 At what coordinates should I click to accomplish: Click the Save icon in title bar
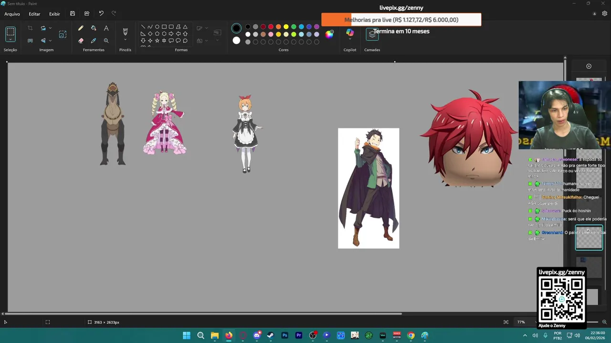[73, 14]
